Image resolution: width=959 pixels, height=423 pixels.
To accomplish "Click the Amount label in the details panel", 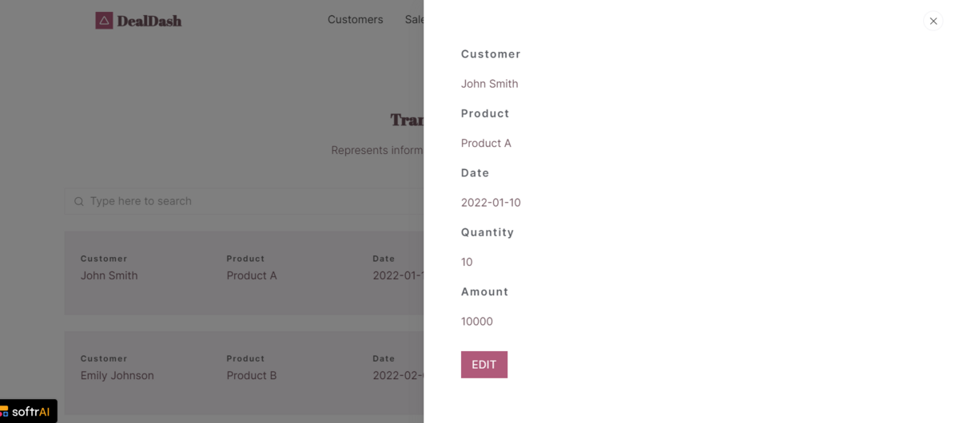I will [485, 292].
